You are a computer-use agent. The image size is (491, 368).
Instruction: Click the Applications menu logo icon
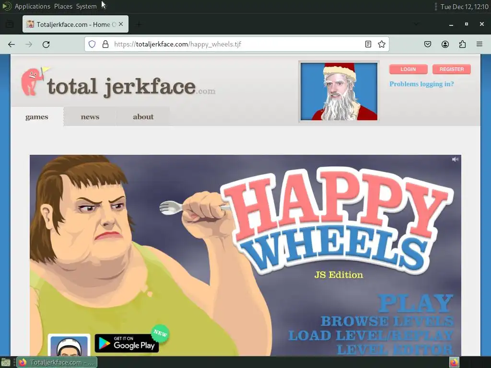pos(7,6)
